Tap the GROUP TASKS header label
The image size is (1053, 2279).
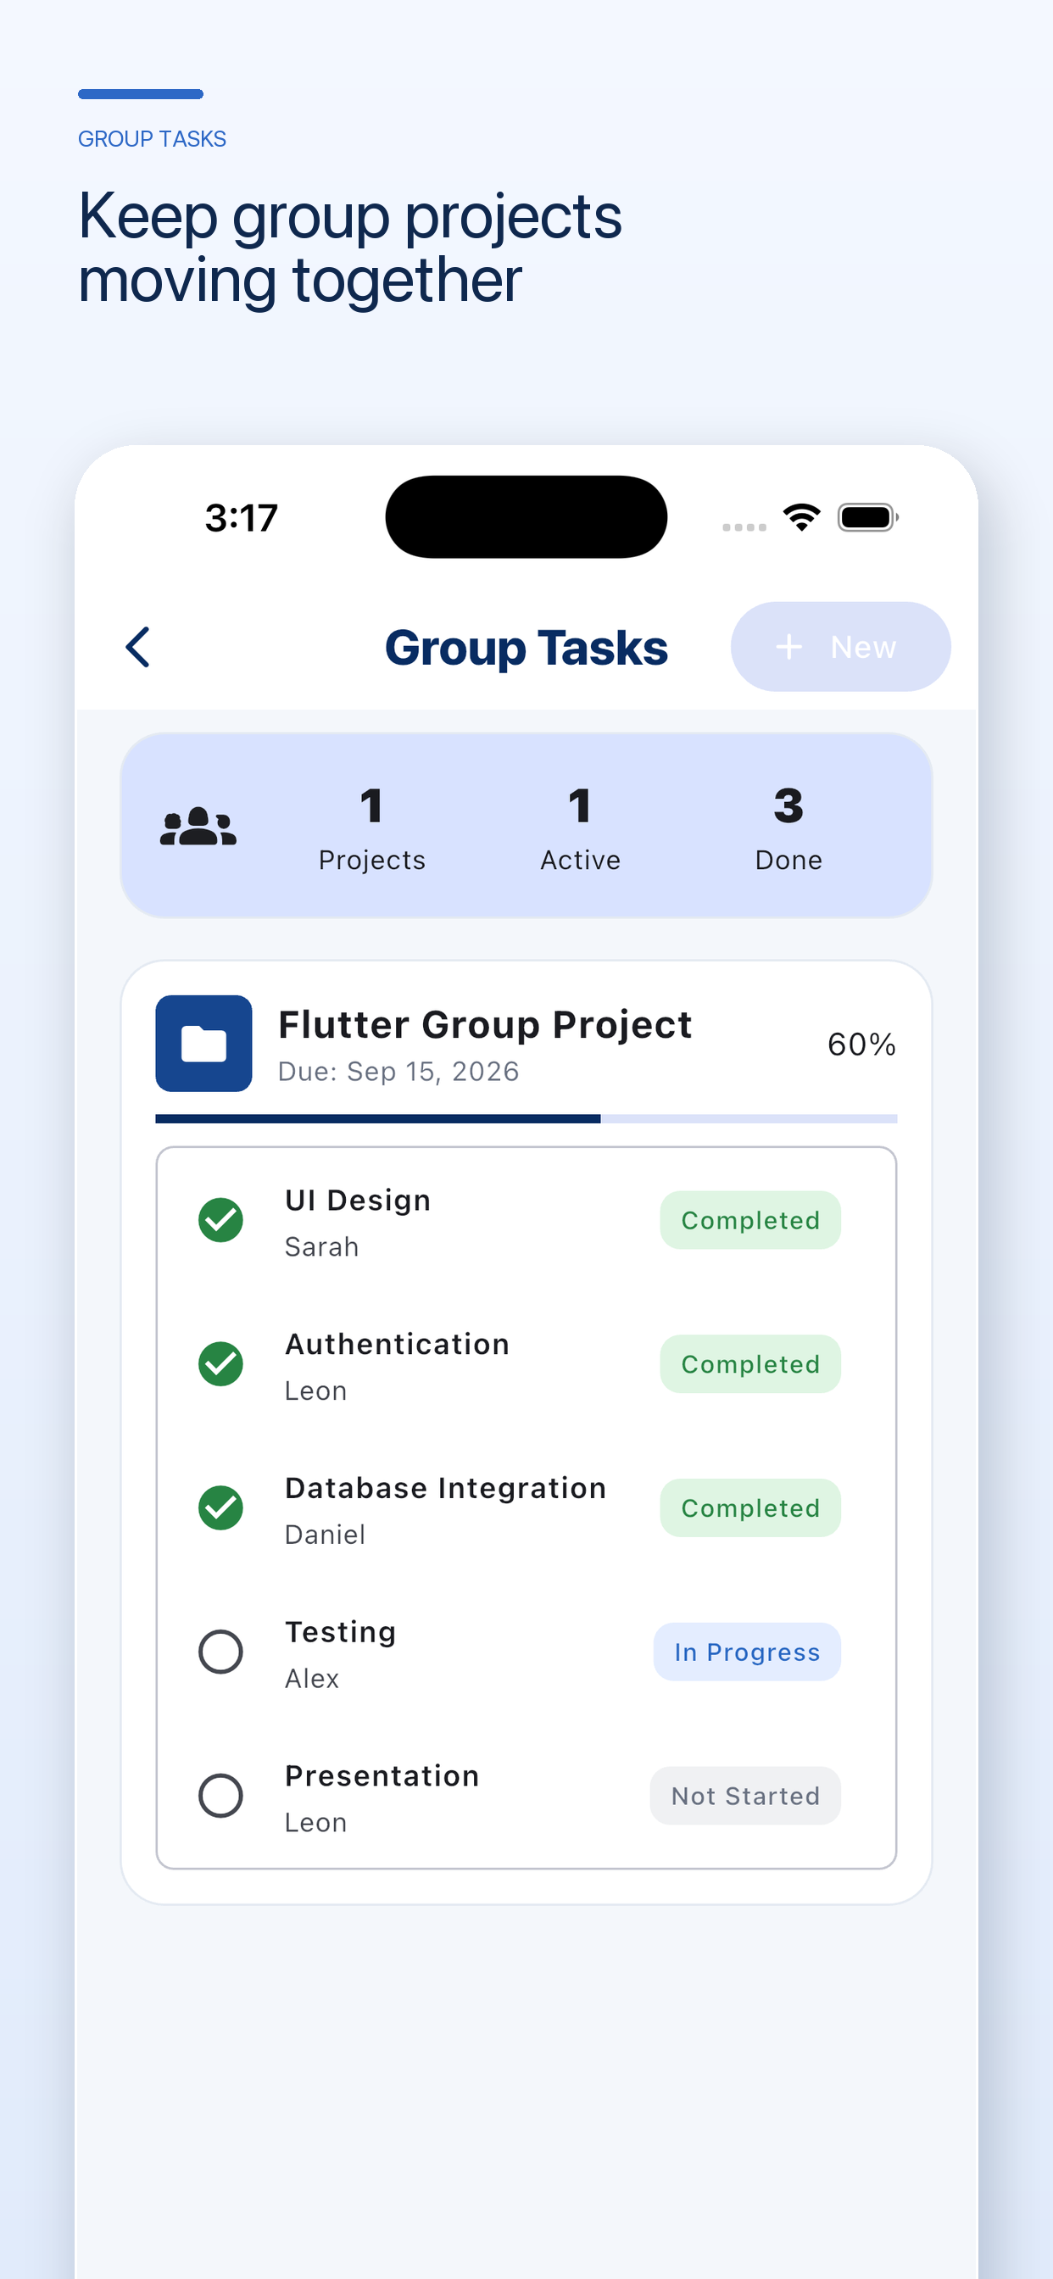pos(153,139)
